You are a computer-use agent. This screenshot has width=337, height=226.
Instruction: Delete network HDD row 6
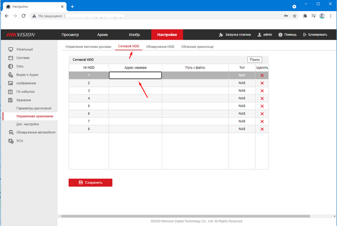[x=262, y=114]
